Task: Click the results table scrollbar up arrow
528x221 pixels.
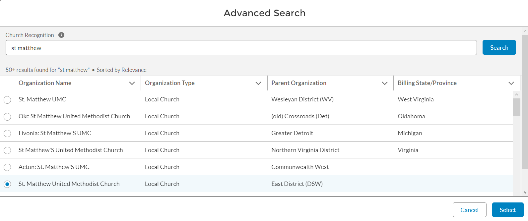Action: (x=516, y=94)
